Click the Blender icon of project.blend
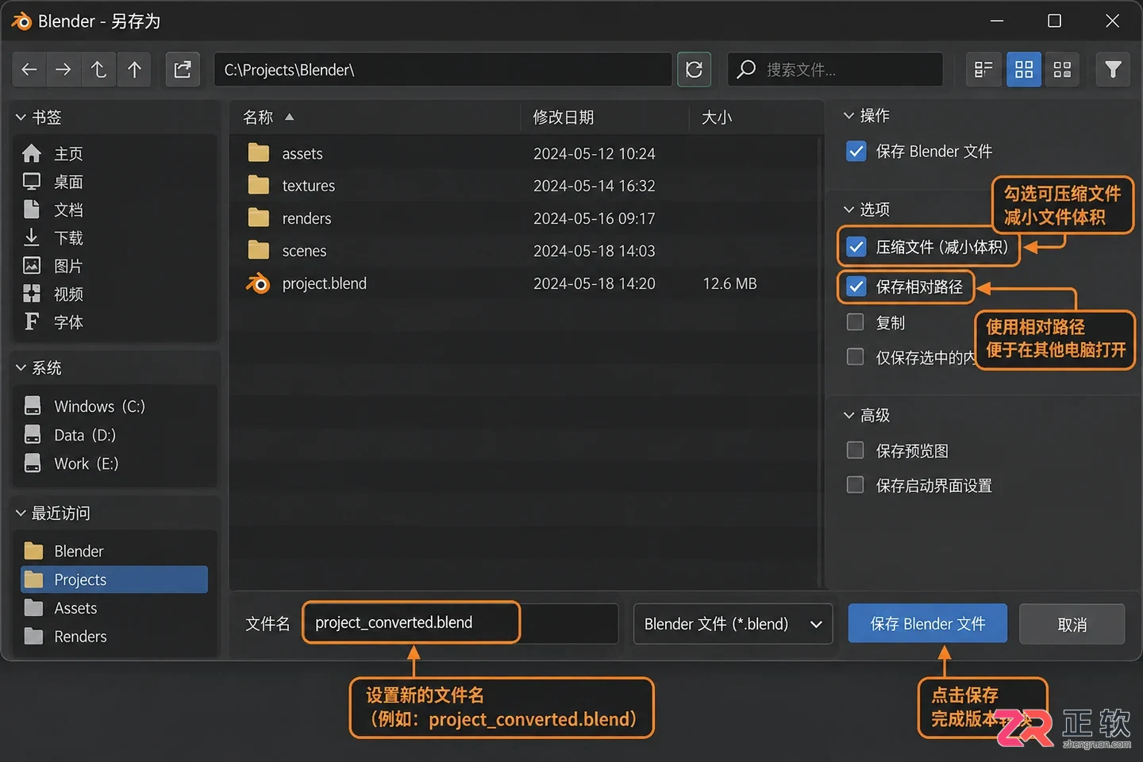Viewport: 1143px width, 762px height. (258, 283)
